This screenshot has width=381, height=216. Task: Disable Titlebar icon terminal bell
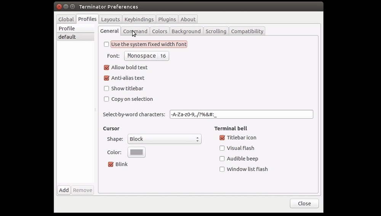222,138
